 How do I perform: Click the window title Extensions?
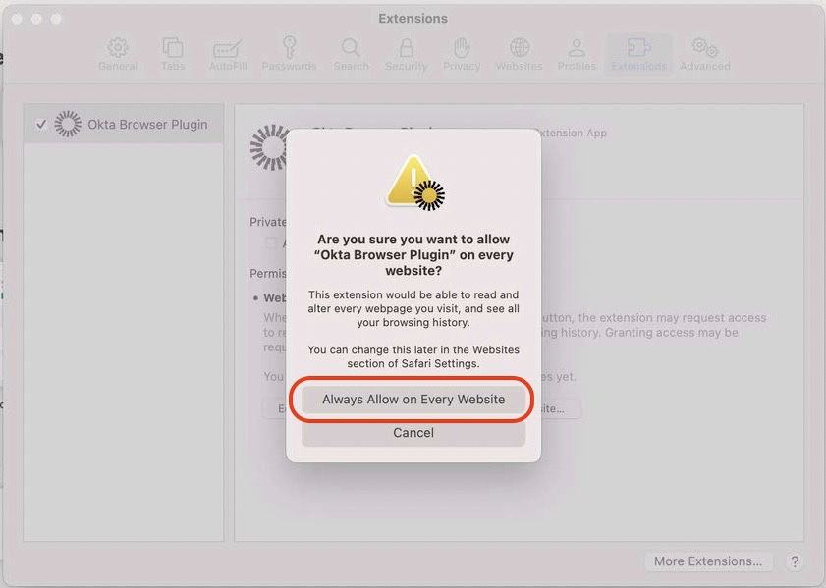tap(413, 18)
